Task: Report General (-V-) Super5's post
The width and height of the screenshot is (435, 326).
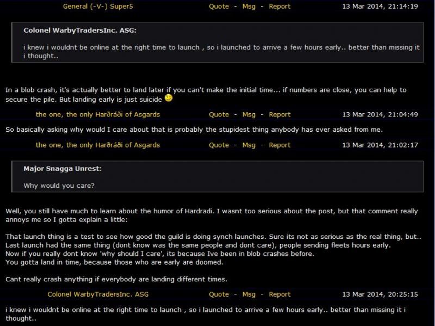Action: (x=279, y=7)
